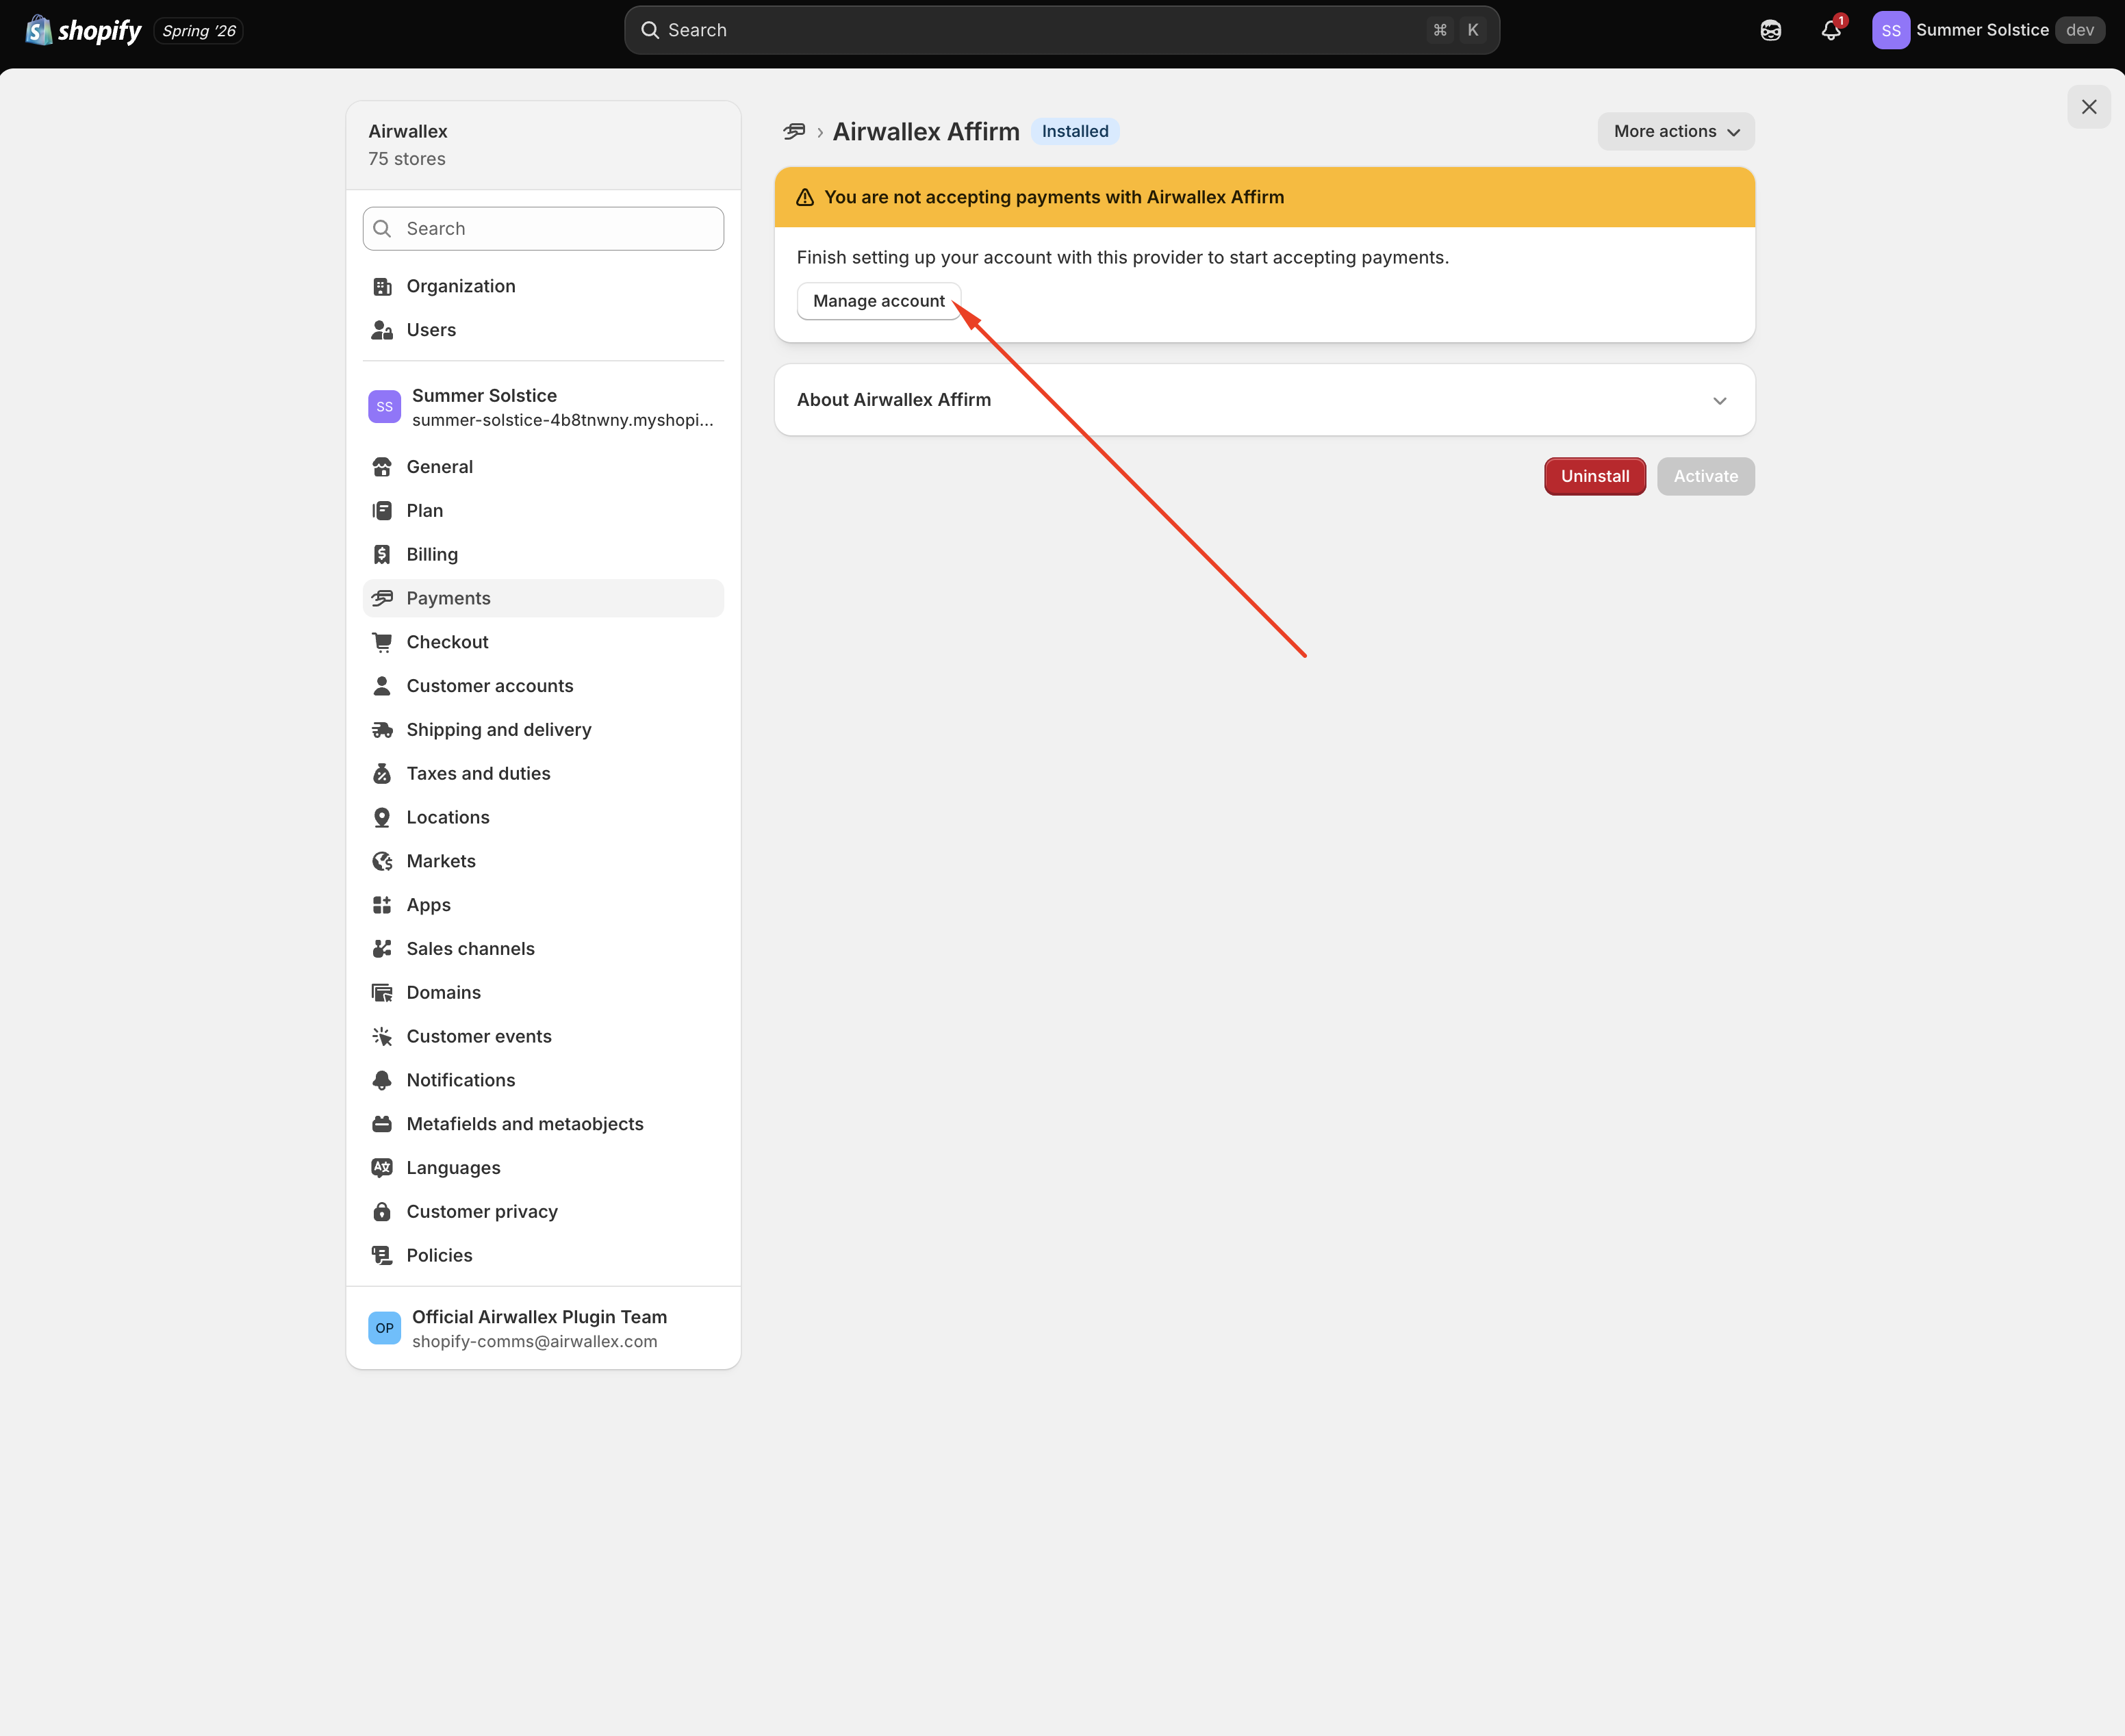Open the Payments settings page
The height and width of the screenshot is (1736, 2125).
tap(543, 598)
